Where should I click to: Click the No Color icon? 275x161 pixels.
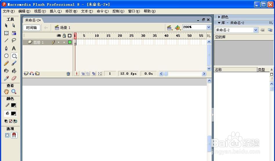11,121
